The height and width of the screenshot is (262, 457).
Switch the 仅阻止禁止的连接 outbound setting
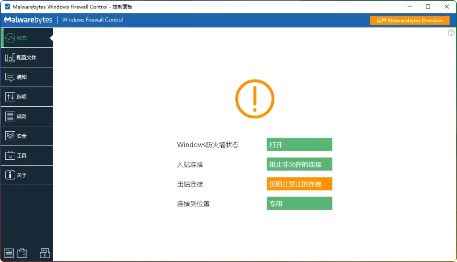point(299,183)
